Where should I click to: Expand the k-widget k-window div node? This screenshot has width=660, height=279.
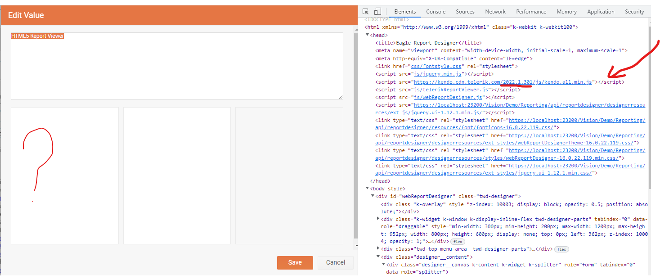[x=378, y=219]
